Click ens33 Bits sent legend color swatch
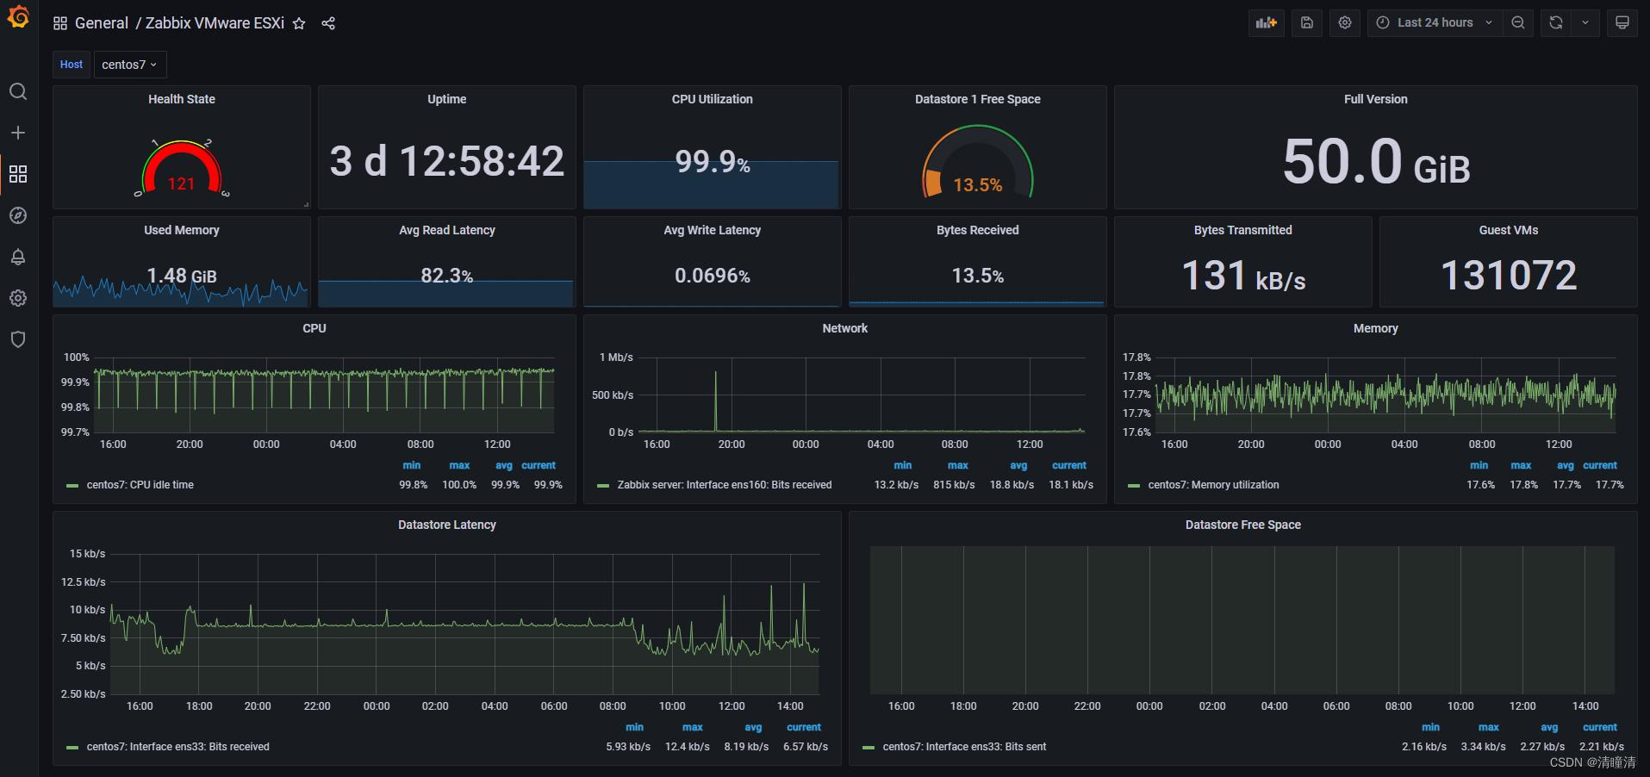Viewport: 1650px width, 777px height. (869, 748)
